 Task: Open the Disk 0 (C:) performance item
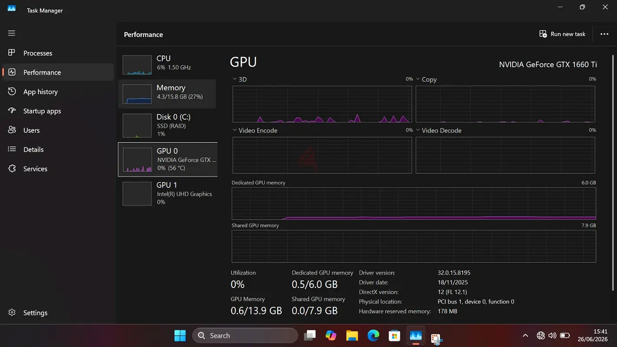point(167,125)
